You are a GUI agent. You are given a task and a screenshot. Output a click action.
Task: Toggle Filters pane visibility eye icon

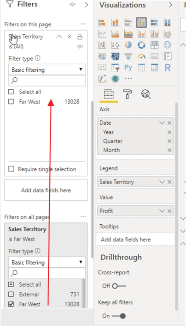(72, 5)
